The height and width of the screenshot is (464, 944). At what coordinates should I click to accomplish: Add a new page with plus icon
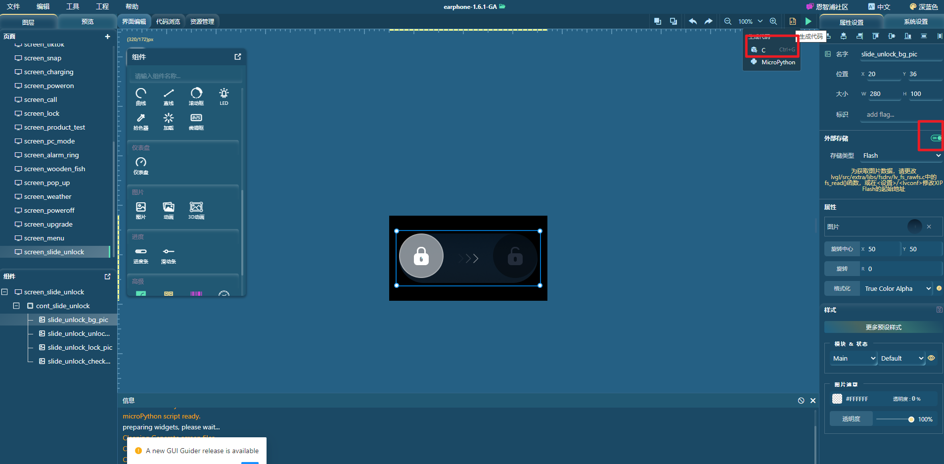(x=107, y=37)
